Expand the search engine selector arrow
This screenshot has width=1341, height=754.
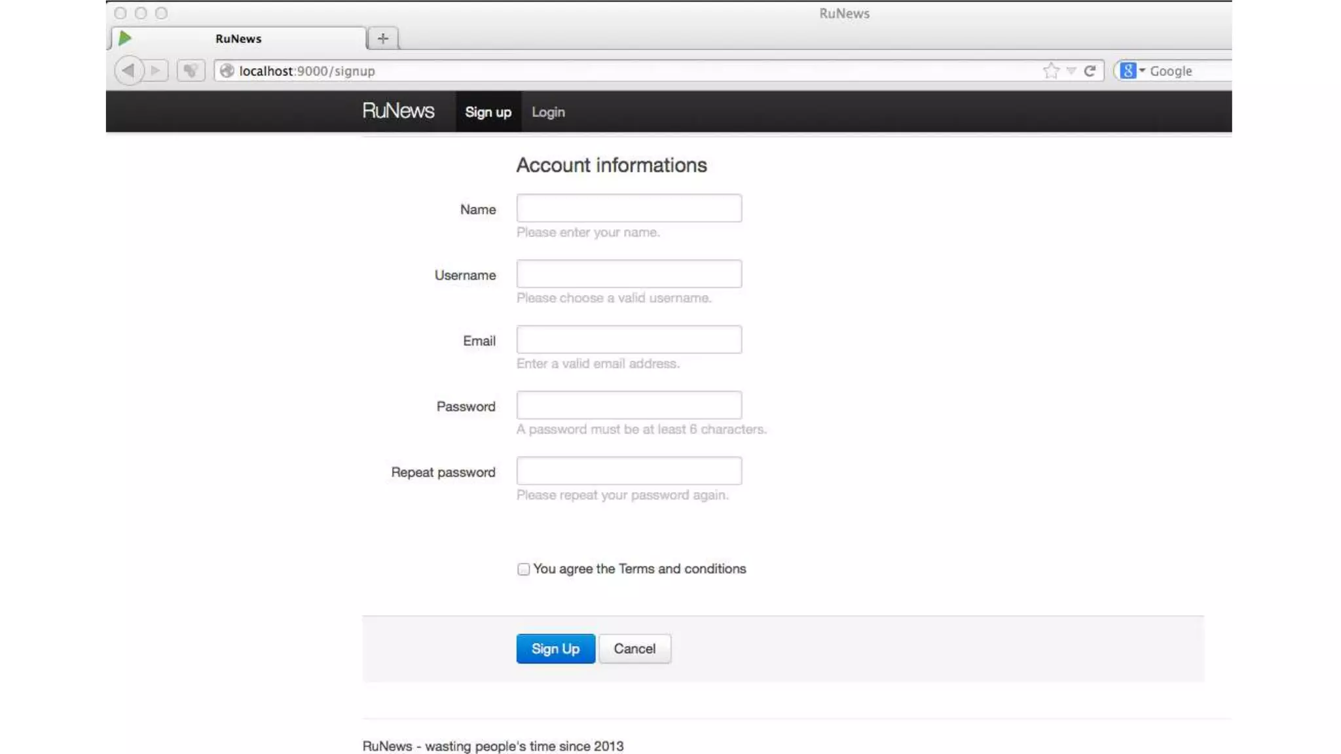tap(1142, 71)
